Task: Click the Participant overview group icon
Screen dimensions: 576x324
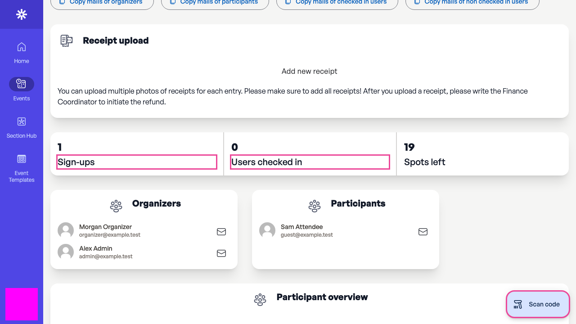Action: coord(260,300)
